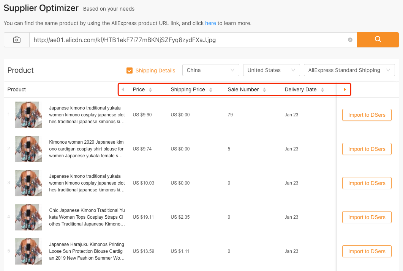Clear the URL field with the x icon
Screen dimensions: 403x271
[x=350, y=40]
